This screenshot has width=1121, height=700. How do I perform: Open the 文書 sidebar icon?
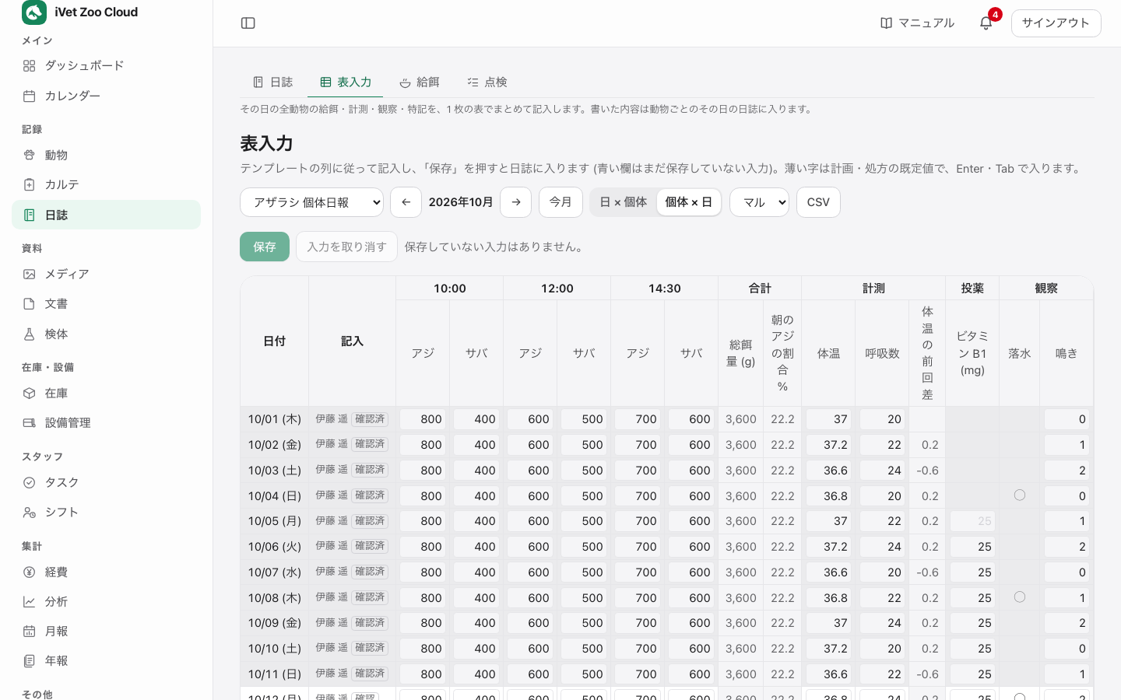click(x=29, y=304)
